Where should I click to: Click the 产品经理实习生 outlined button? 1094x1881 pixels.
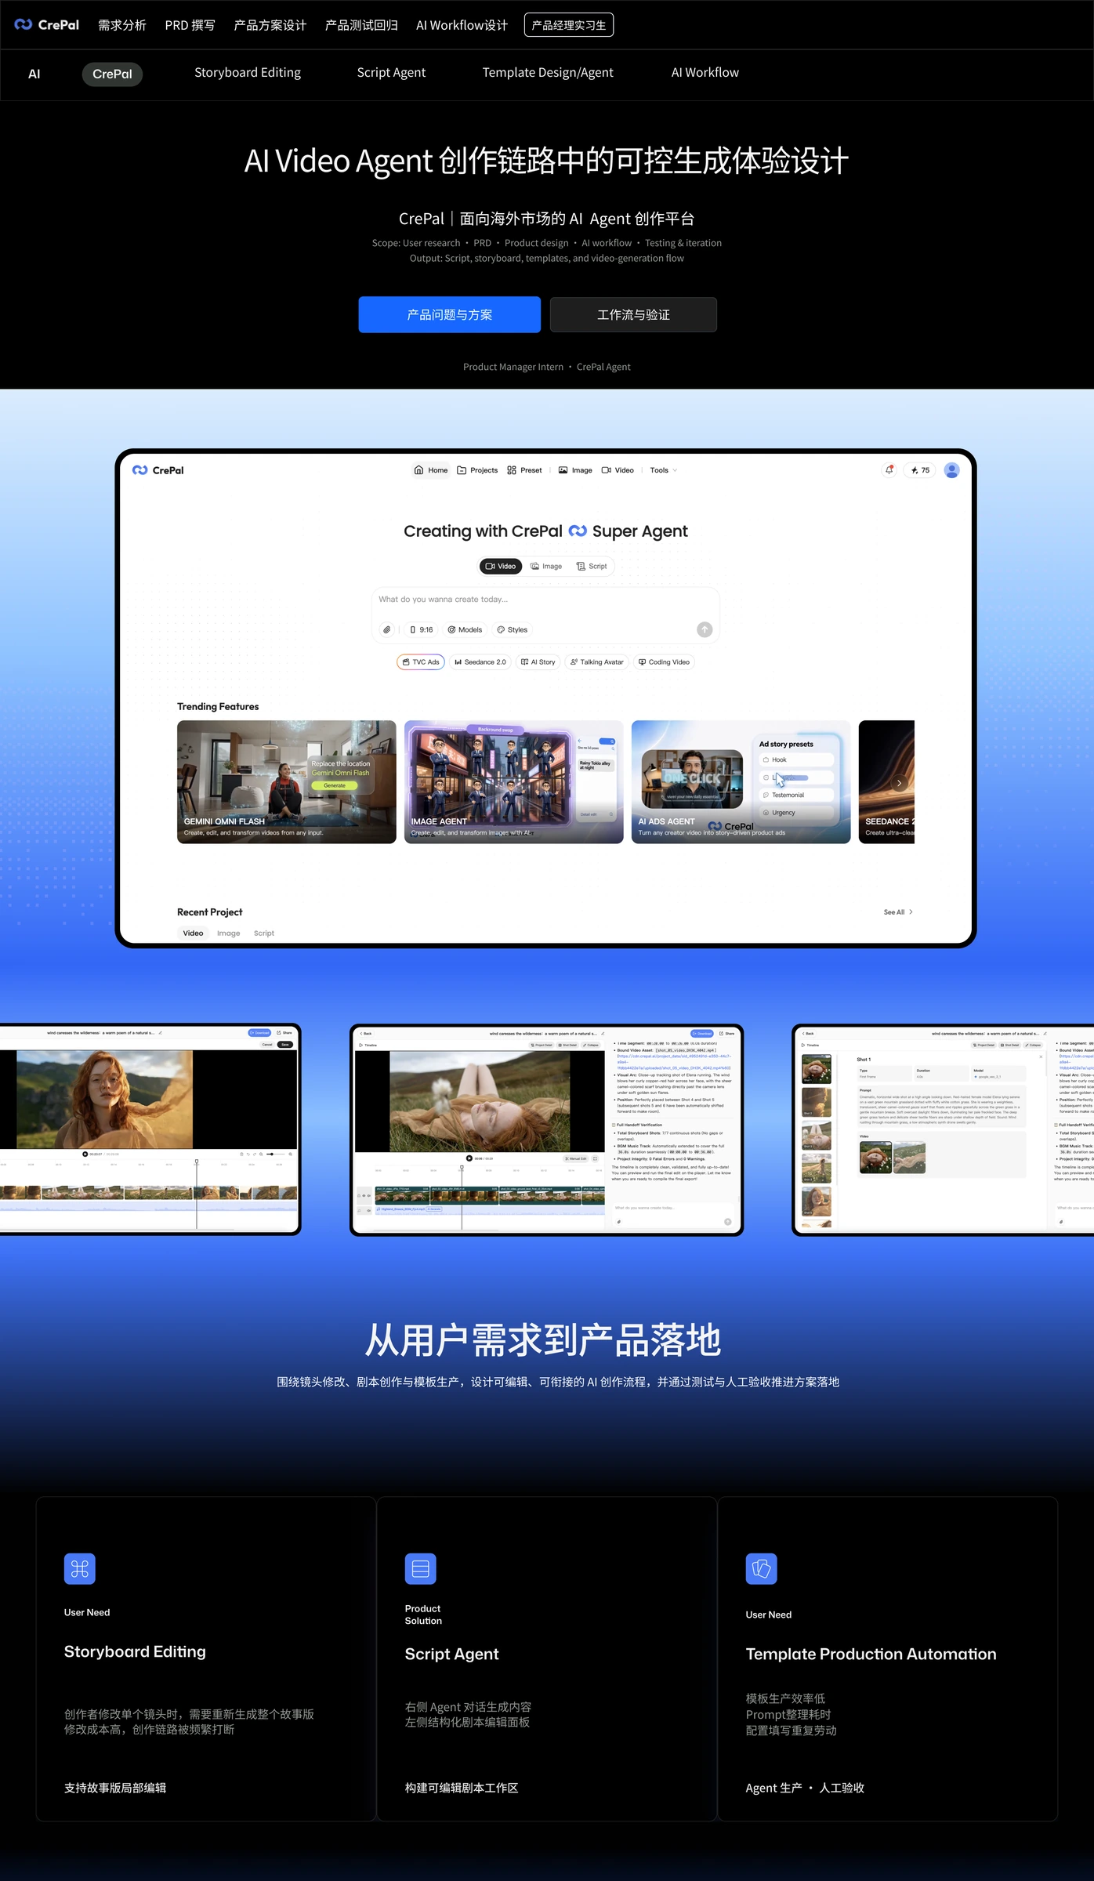pyautogui.click(x=569, y=25)
